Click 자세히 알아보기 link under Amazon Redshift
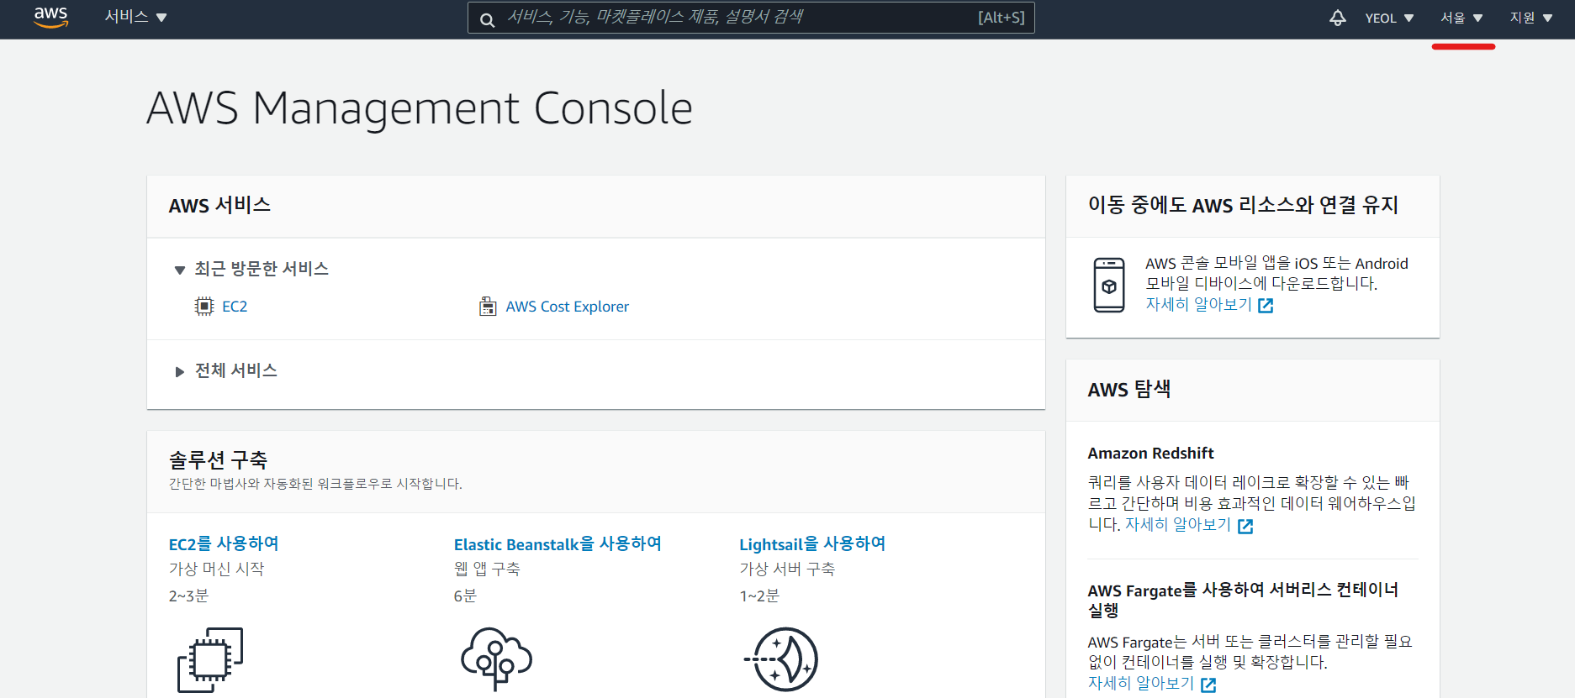The height and width of the screenshot is (698, 1575). tap(1177, 524)
